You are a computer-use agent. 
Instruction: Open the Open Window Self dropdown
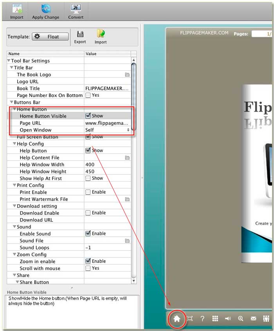pyautogui.click(x=108, y=130)
